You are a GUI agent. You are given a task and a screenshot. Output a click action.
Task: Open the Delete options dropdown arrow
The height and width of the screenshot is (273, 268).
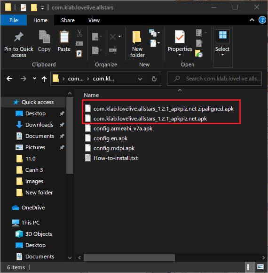coord(119,37)
